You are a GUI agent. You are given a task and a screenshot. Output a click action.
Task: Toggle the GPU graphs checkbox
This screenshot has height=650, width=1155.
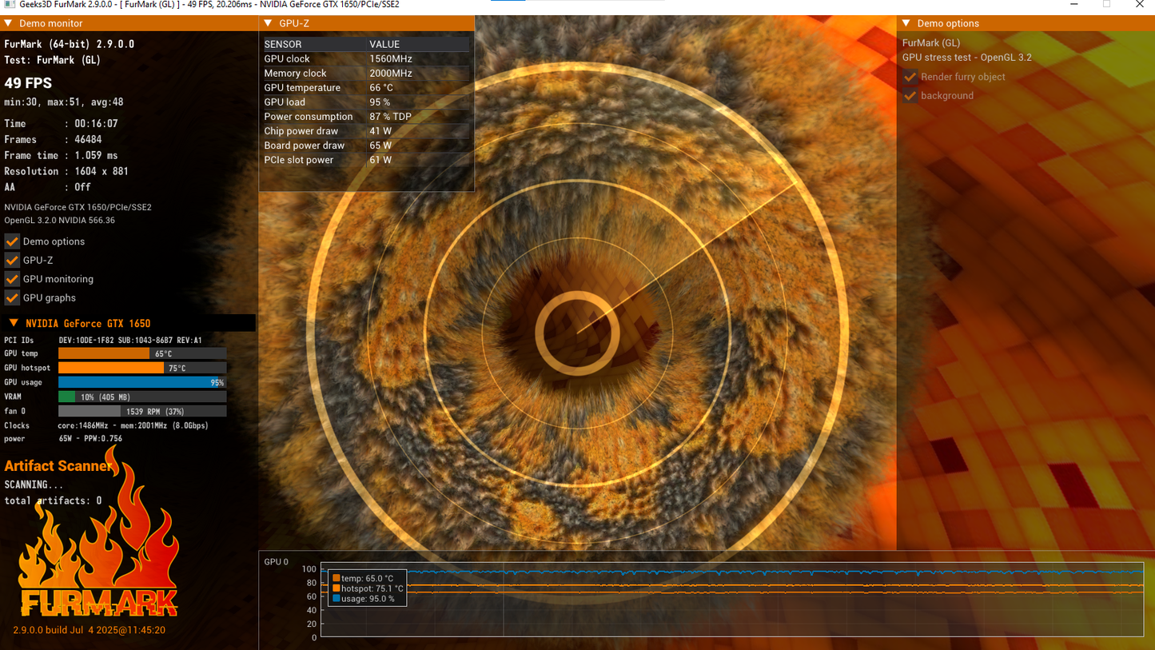12,297
